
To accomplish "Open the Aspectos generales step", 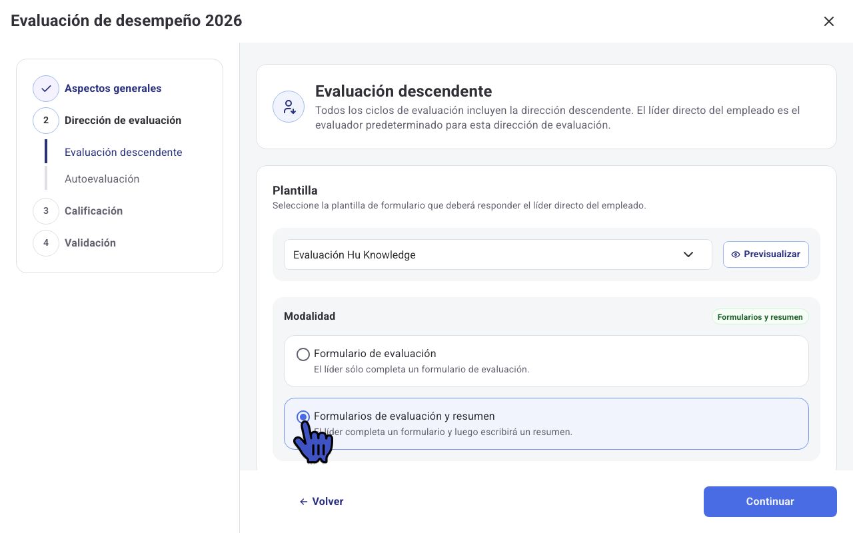I will (x=113, y=89).
